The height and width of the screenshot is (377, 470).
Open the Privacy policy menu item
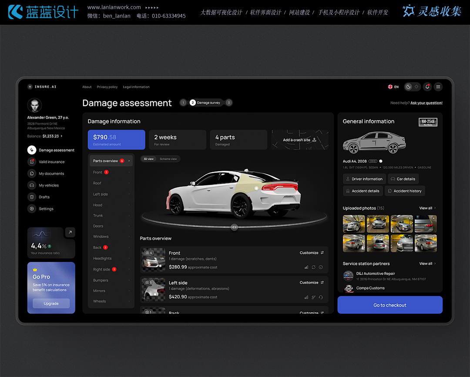coord(107,87)
